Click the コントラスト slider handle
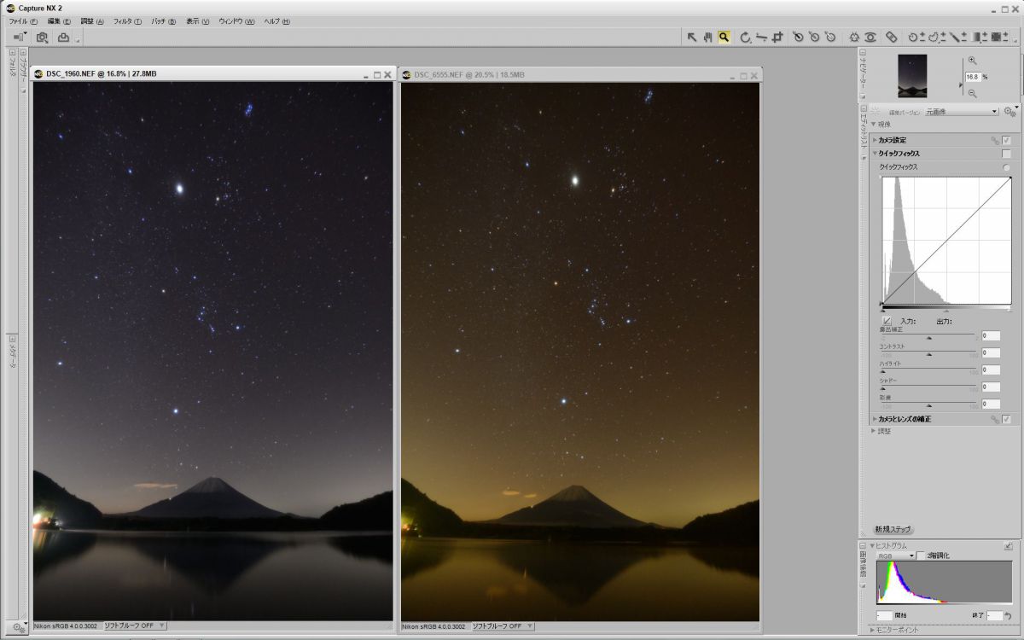Screen dimensions: 1024x640 click(x=928, y=354)
